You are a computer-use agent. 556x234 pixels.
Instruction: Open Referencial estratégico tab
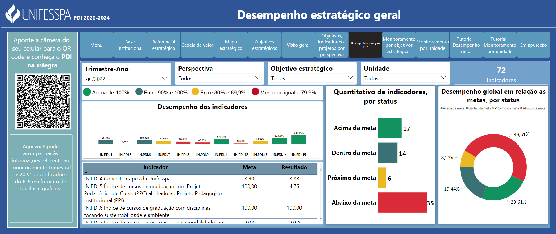(164, 45)
